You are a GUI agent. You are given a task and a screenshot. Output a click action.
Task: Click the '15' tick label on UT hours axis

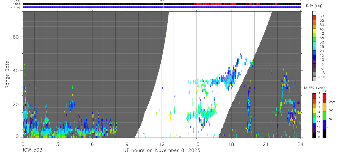click(x=196, y=144)
